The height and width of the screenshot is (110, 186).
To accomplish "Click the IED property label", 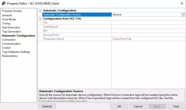I will coord(45,31).
